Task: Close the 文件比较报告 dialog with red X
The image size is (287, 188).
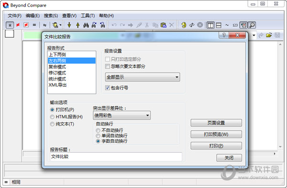Action: coord(237,35)
